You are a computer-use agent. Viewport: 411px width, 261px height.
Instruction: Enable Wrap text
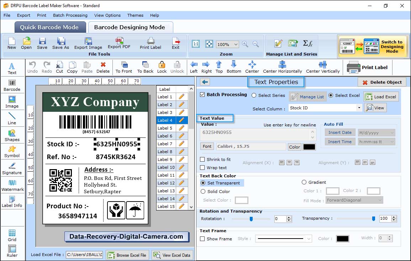[202, 167]
